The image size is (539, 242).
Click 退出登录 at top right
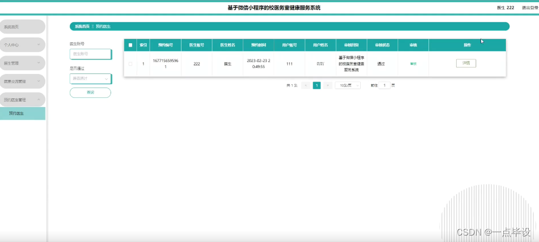530,8
